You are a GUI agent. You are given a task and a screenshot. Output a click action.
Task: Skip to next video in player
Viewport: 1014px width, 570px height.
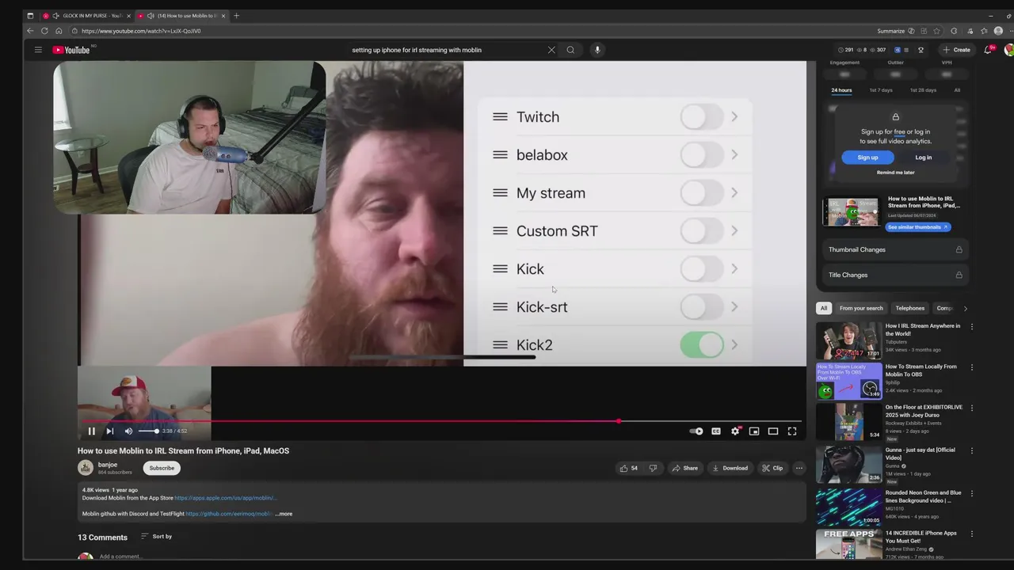110,431
